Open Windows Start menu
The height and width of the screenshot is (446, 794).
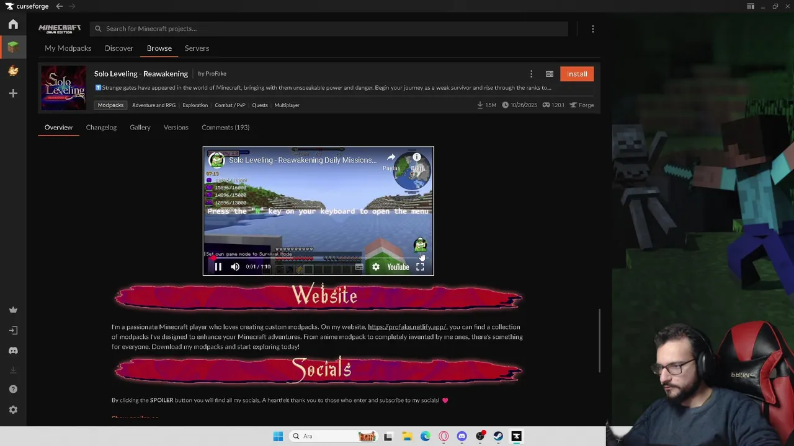(x=278, y=436)
